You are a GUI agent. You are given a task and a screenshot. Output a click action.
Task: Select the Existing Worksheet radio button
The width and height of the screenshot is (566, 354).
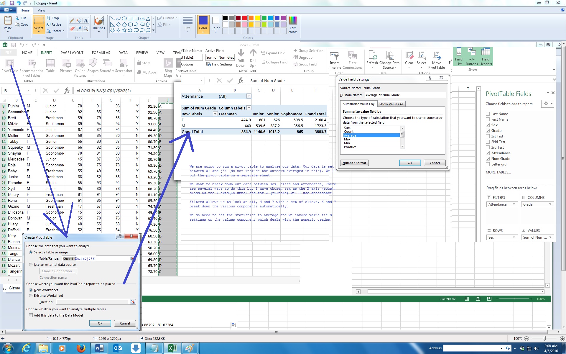pyautogui.click(x=31, y=296)
